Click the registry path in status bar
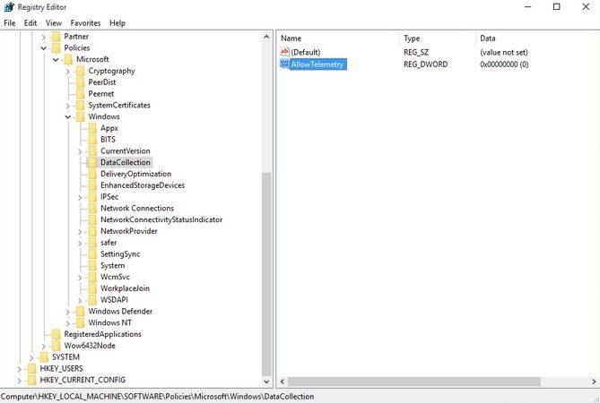 click(x=157, y=397)
